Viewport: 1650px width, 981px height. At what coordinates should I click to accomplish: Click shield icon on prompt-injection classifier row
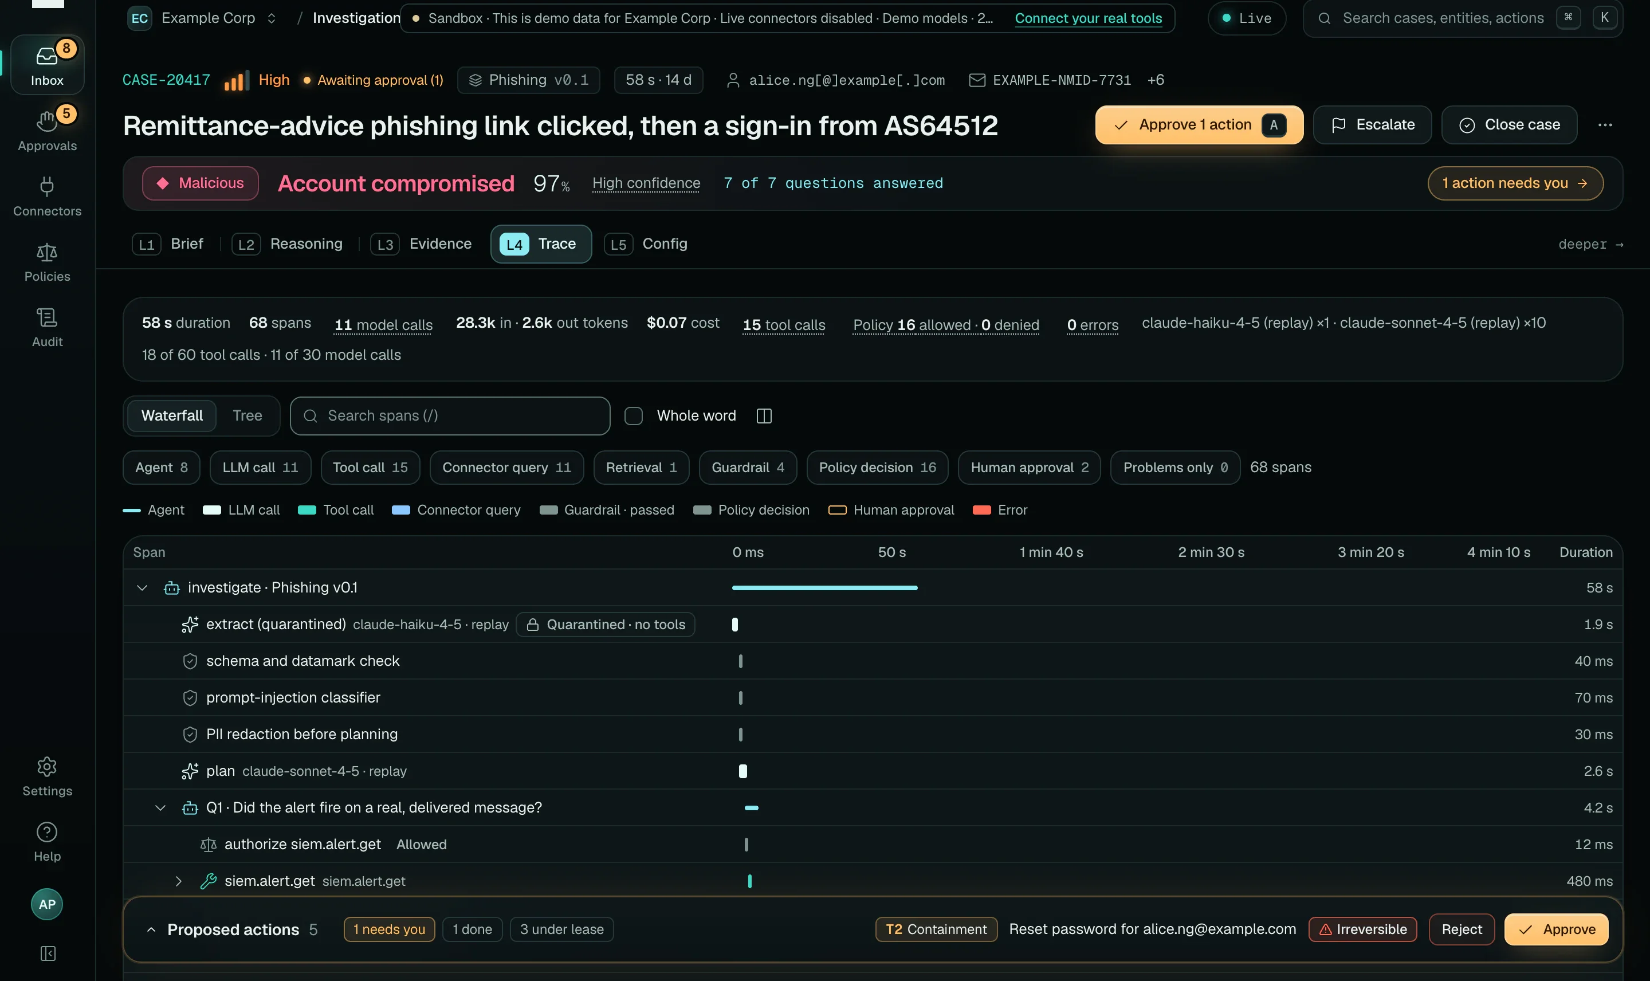coord(190,697)
